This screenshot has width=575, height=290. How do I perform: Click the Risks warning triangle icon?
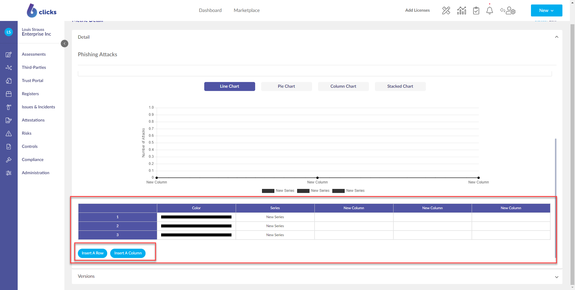pyautogui.click(x=9, y=133)
